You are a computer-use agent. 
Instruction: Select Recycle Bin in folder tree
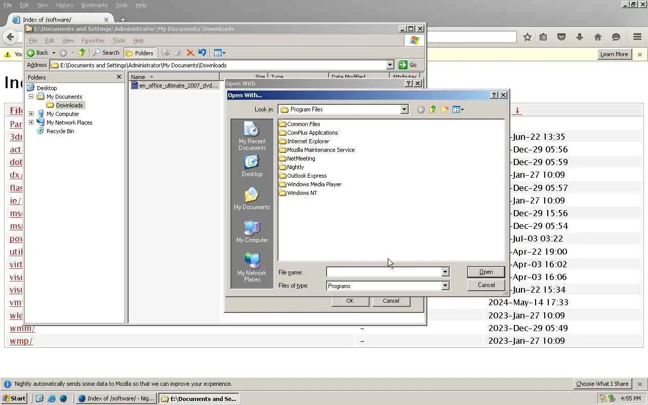[56, 131]
